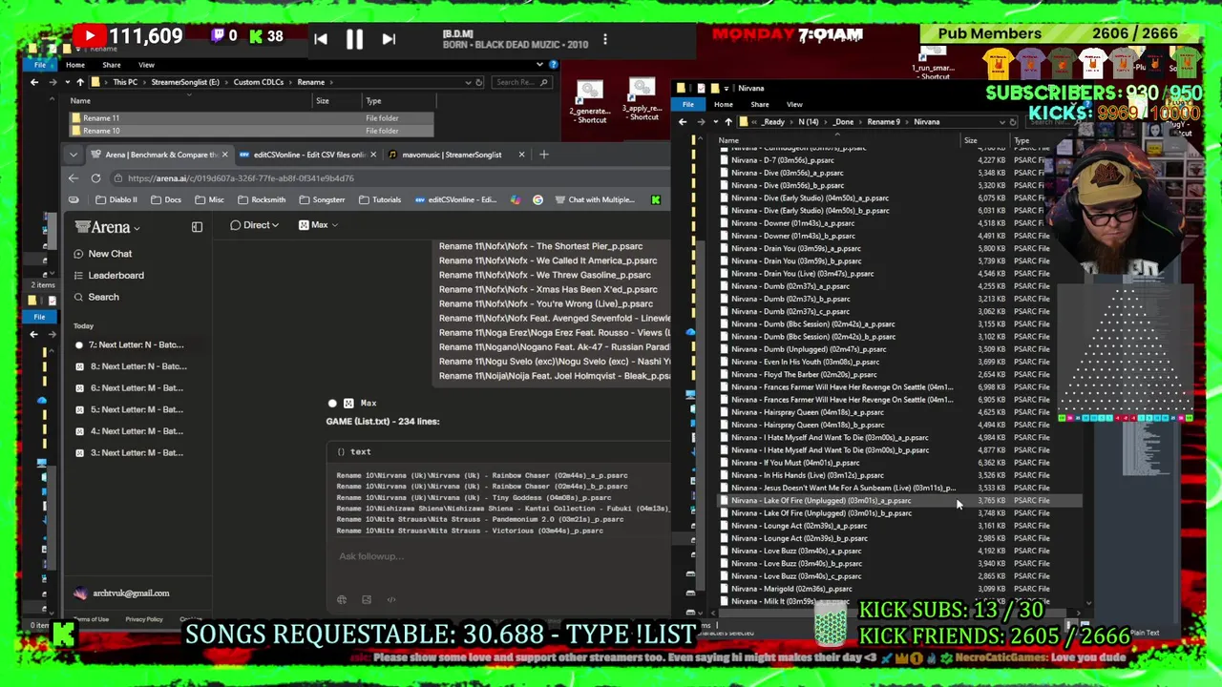Open the Kick bookmark icon
Image resolution: width=1222 pixels, height=687 pixels.
tap(656, 199)
